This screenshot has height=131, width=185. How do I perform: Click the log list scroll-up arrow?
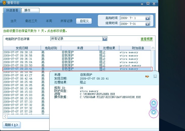[153, 48]
